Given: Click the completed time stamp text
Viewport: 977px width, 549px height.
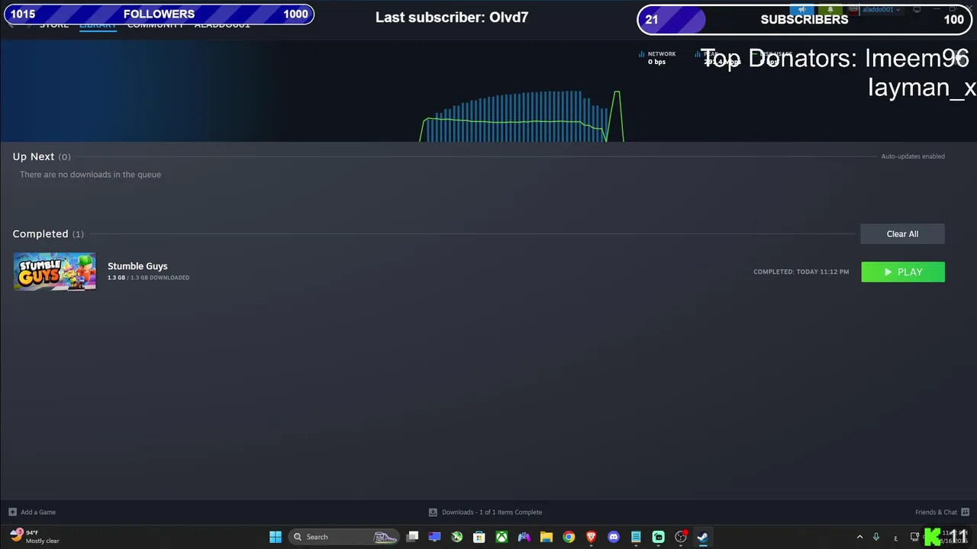Looking at the screenshot, I should (x=801, y=272).
